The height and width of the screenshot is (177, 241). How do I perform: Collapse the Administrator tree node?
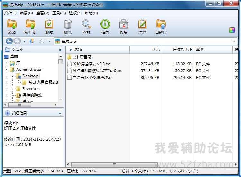point(6,70)
